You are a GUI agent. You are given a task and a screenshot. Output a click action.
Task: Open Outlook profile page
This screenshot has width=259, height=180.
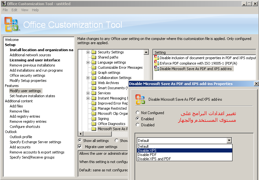(x=21, y=137)
